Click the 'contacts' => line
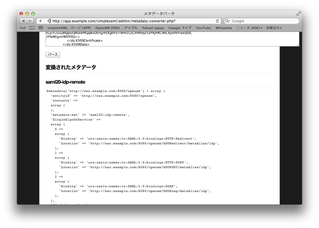The image size is (319, 228). pos(64,101)
